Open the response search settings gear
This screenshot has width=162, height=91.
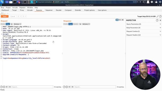[67, 87]
